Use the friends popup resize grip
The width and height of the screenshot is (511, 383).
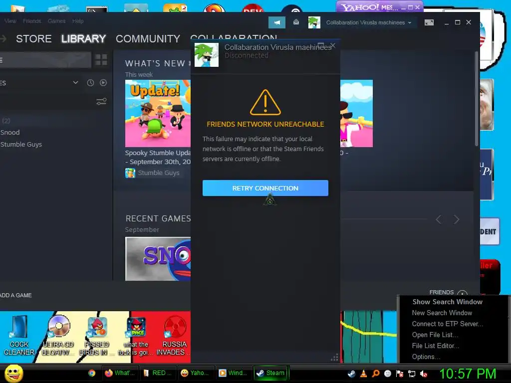(334, 357)
